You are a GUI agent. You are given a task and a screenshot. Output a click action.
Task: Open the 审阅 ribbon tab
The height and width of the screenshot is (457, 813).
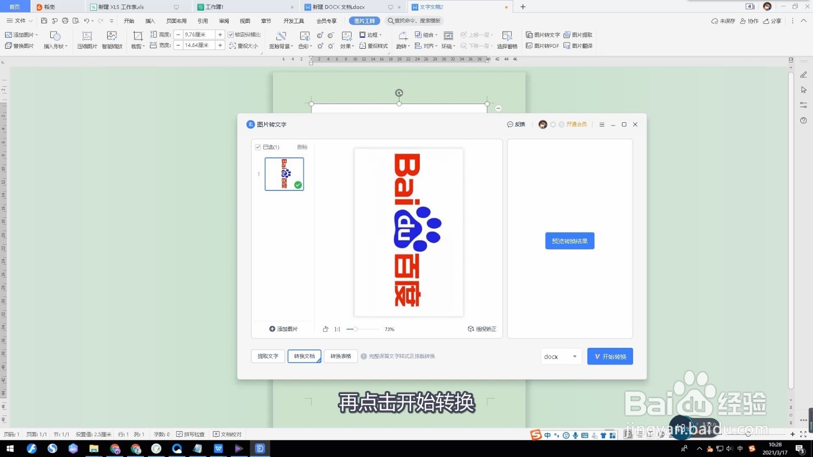pos(224,21)
